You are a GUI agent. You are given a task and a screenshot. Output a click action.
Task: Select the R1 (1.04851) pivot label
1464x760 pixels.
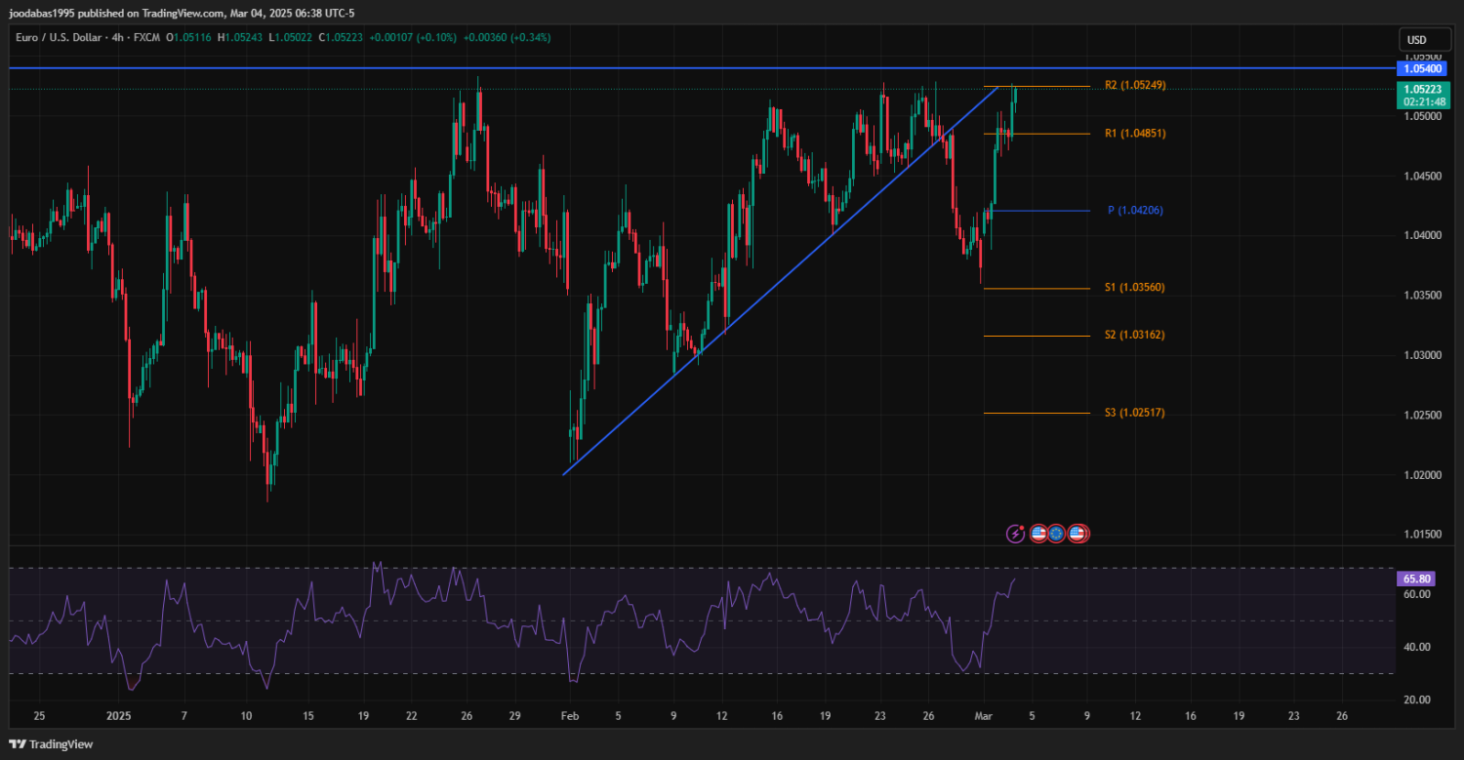tap(1135, 133)
